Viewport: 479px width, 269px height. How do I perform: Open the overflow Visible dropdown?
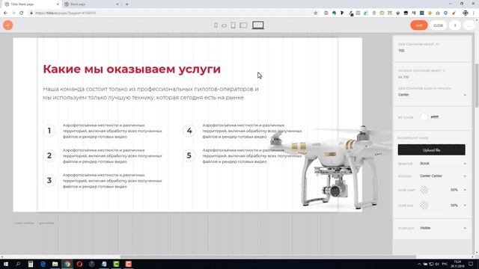442,228
